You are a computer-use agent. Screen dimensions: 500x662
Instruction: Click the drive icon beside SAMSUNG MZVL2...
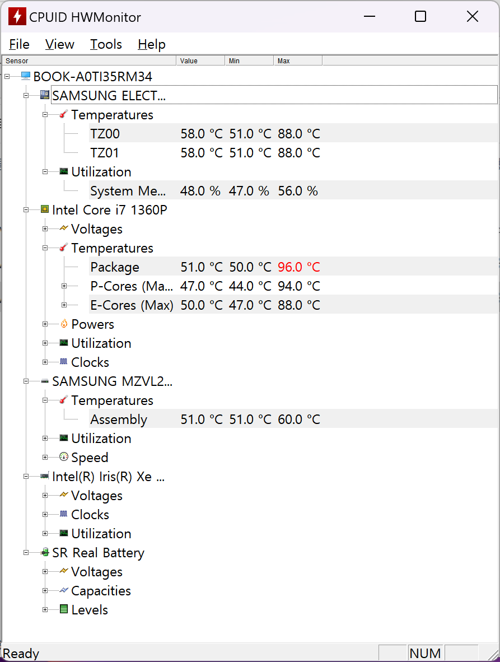point(45,381)
